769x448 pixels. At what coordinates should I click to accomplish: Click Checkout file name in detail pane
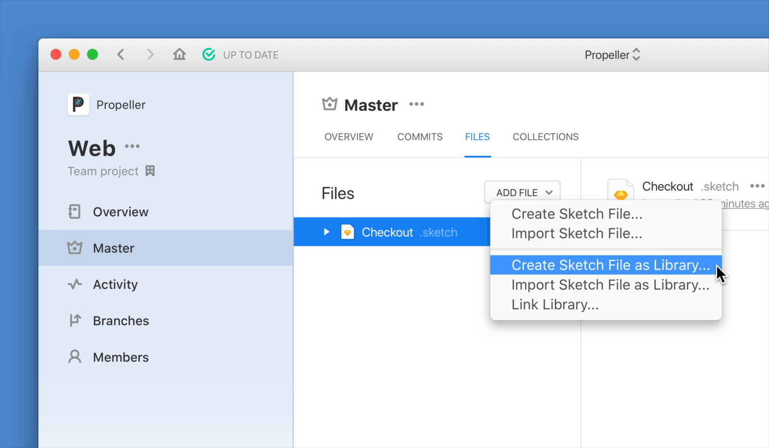click(x=668, y=187)
